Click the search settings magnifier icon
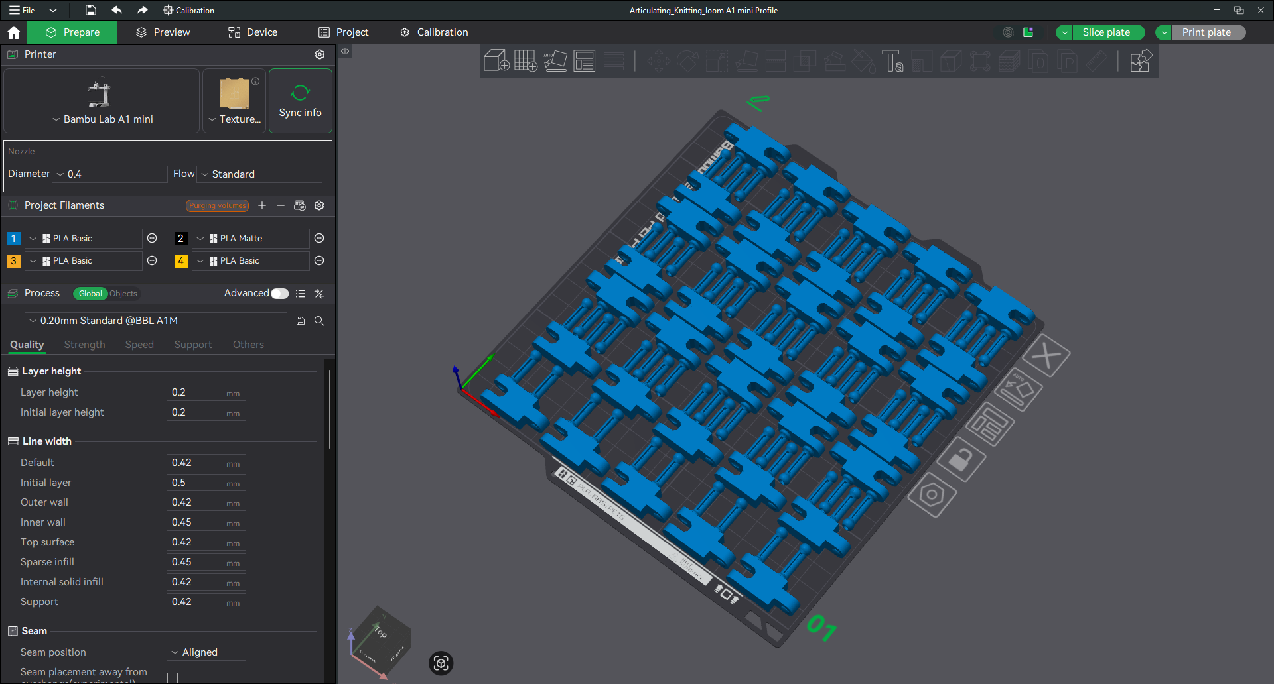This screenshot has height=684, width=1274. pyautogui.click(x=319, y=321)
